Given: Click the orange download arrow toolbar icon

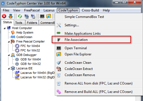Looking at the screenshot, I should click(x=11, y=16).
